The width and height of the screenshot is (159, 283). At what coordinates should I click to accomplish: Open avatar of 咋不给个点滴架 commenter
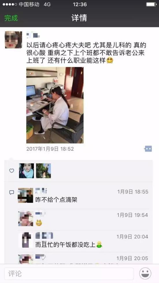pyautogui.click(x=26, y=195)
